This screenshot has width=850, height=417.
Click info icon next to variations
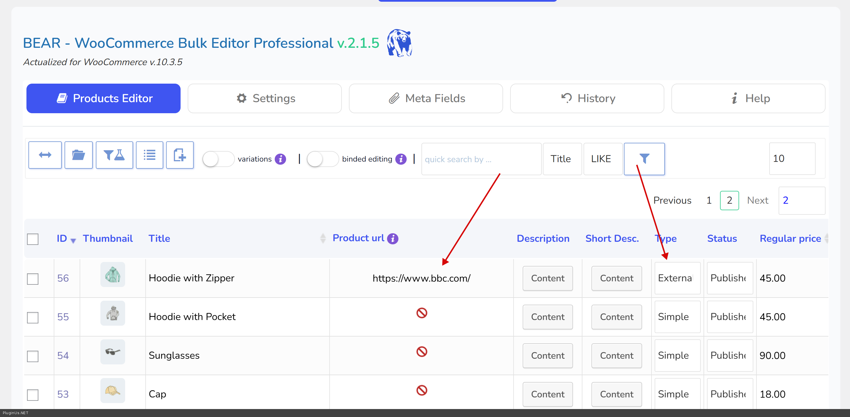(x=280, y=159)
